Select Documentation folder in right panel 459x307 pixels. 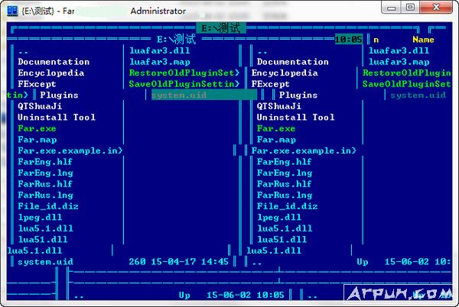click(293, 62)
